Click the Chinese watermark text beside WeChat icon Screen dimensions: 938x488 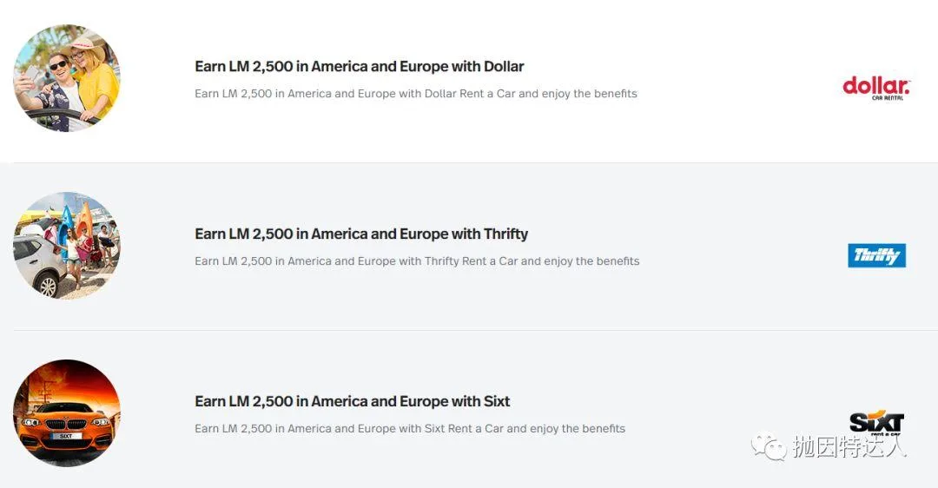(x=849, y=448)
